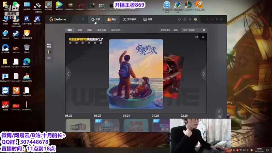Click the WeGame logo
This screenshot has height=153, width=272.
58,19
